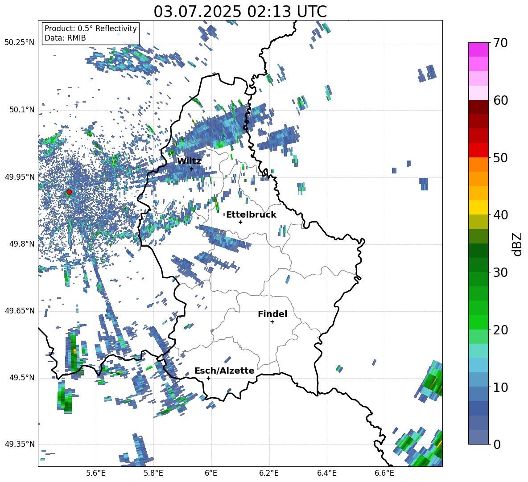Pick the magenta 70 dBZ colorbar segment
528x482 pixels.
(478, 49)
